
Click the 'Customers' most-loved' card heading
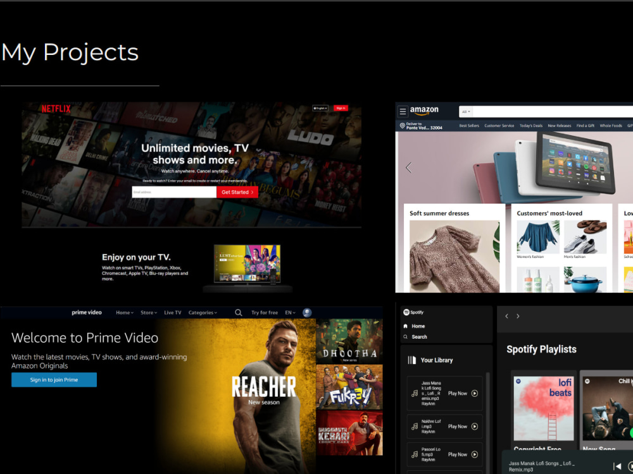(549, 213)
